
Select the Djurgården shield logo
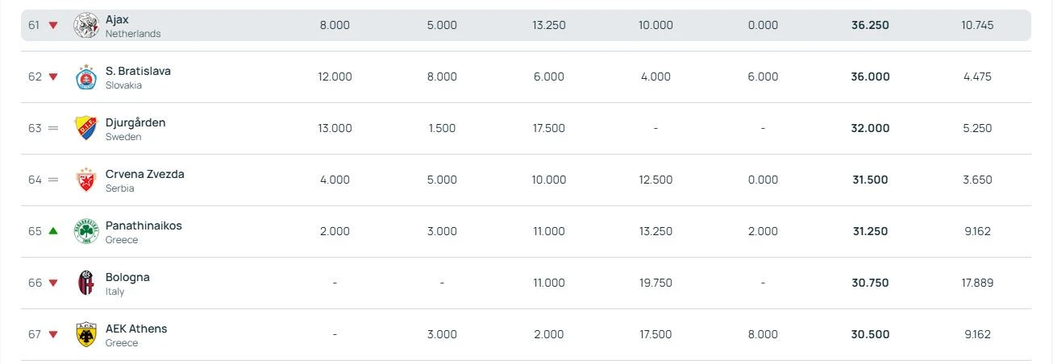click(85, 129)
